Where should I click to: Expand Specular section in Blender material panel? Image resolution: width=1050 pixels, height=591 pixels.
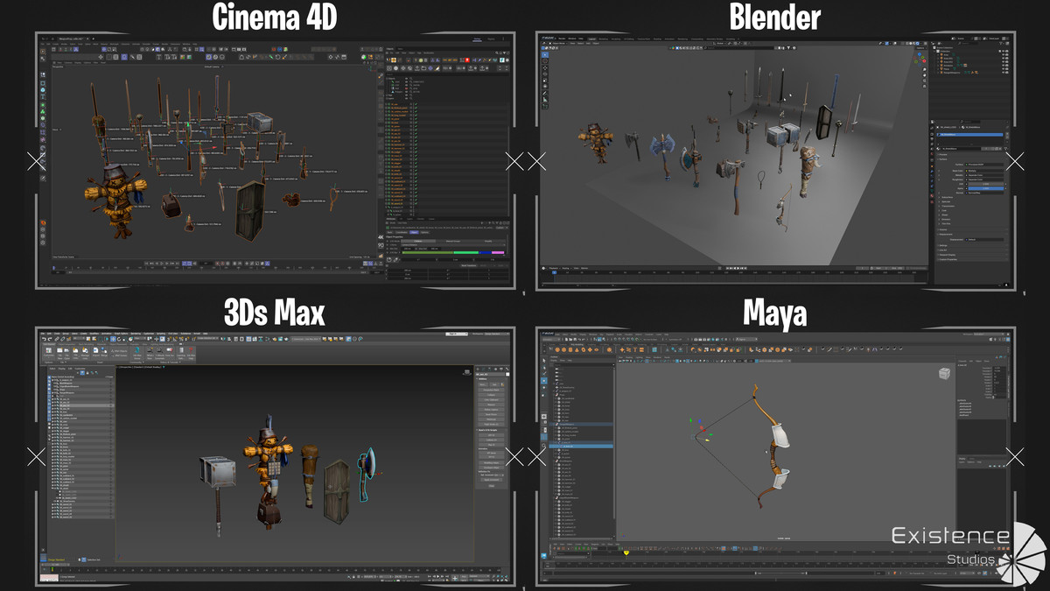(x=946, y=202)
